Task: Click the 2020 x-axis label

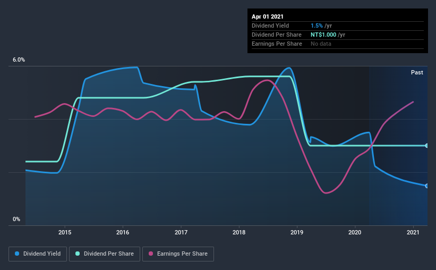Action: click(x=355, y=232)
